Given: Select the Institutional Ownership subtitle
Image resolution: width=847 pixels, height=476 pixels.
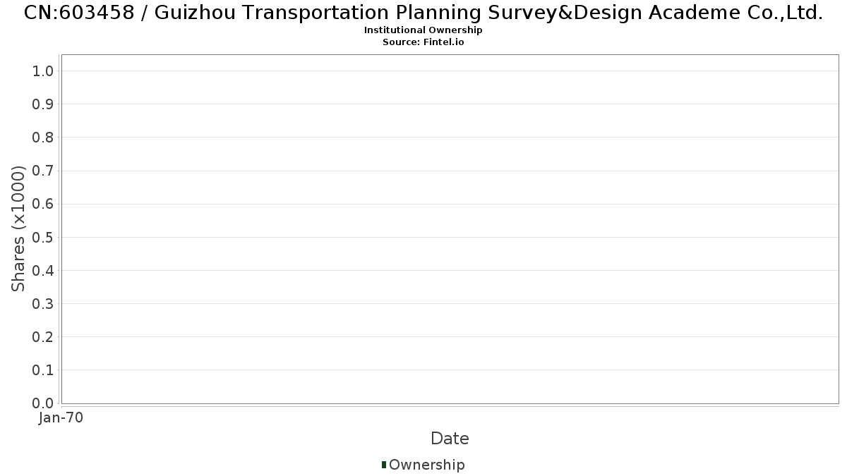Looking at the screenshot, I should [423, 30].
